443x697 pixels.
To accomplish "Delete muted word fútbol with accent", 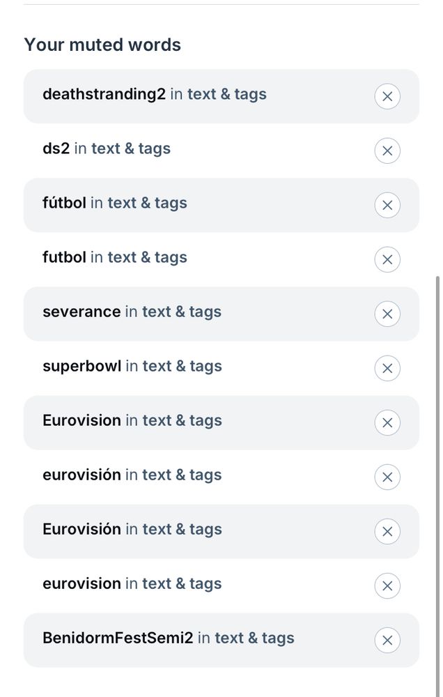I will [x=387, y=205].
